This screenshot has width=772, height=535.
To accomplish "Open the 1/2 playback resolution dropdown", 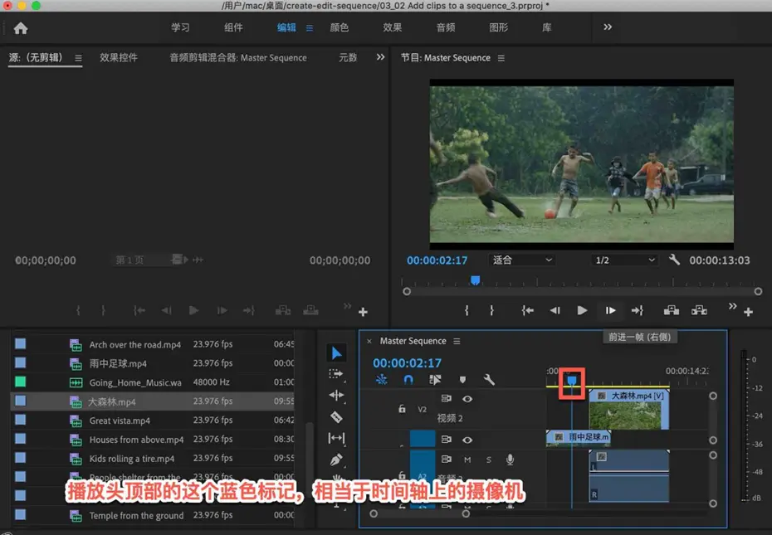I will tap(625, 260).
